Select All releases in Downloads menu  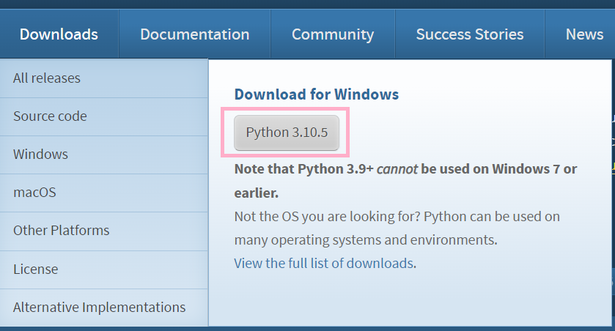(104, 78)
